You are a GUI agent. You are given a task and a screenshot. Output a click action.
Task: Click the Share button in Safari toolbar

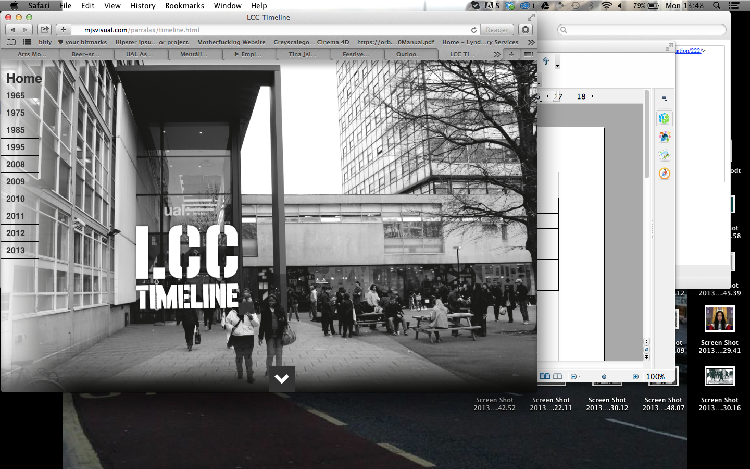[x=45, y=30]
